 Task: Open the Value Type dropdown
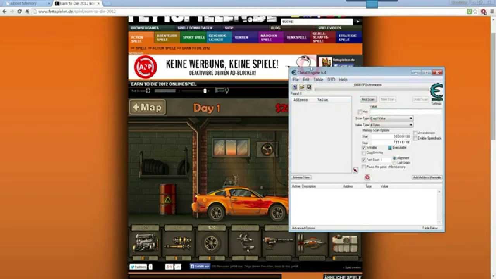click(391, 125)
